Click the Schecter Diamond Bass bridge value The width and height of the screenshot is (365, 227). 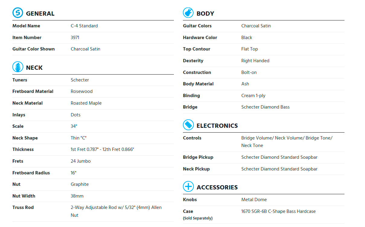click(265, 107)
